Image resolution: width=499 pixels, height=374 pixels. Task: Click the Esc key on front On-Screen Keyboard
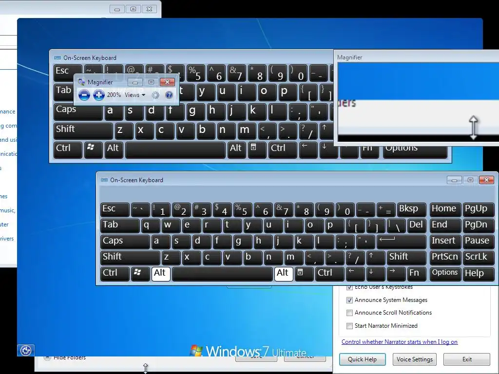115,209
